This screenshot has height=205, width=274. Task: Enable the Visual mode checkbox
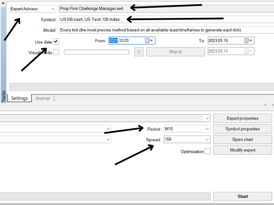56,52
